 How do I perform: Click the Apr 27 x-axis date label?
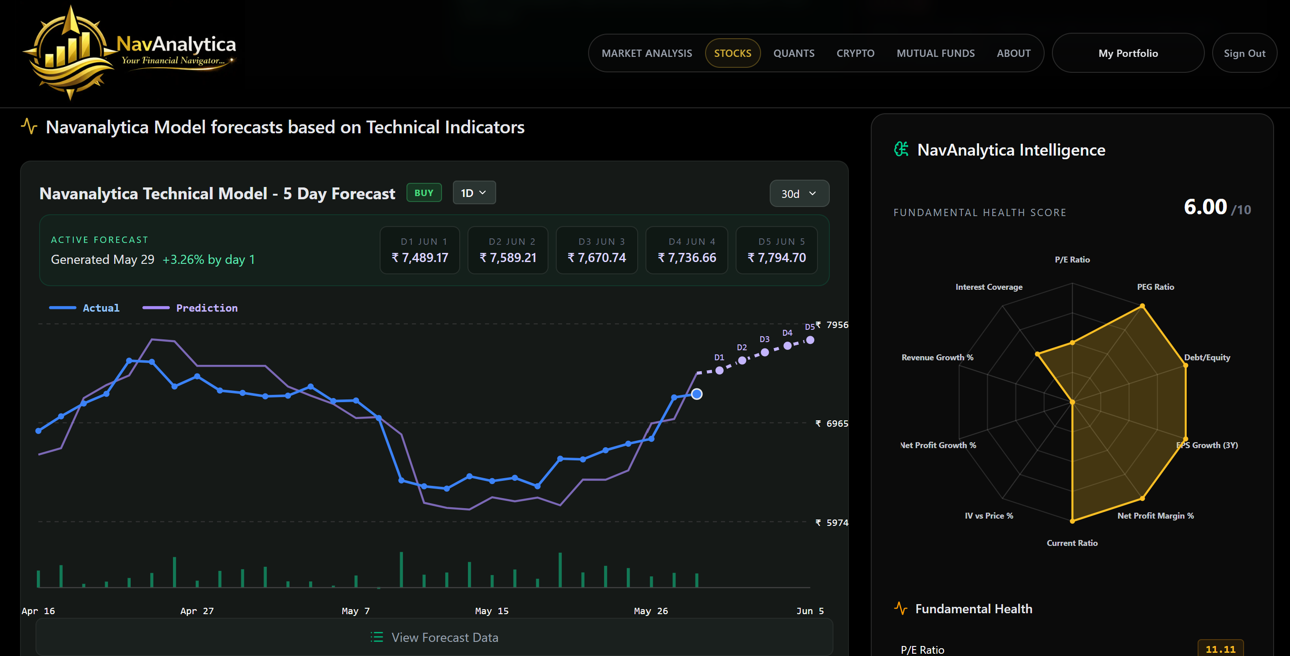[197, 611]
